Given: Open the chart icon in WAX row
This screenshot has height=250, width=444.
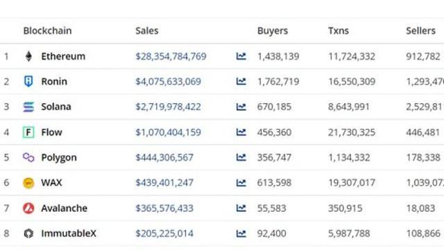Looking at the screenshot, I should click(241, 183).
